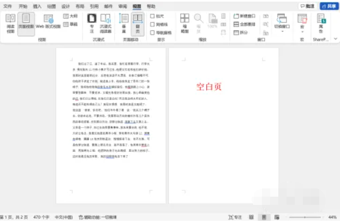
Task: Open Immersive Reader (沉浸式阅读器)
Action: pos(108,24)
